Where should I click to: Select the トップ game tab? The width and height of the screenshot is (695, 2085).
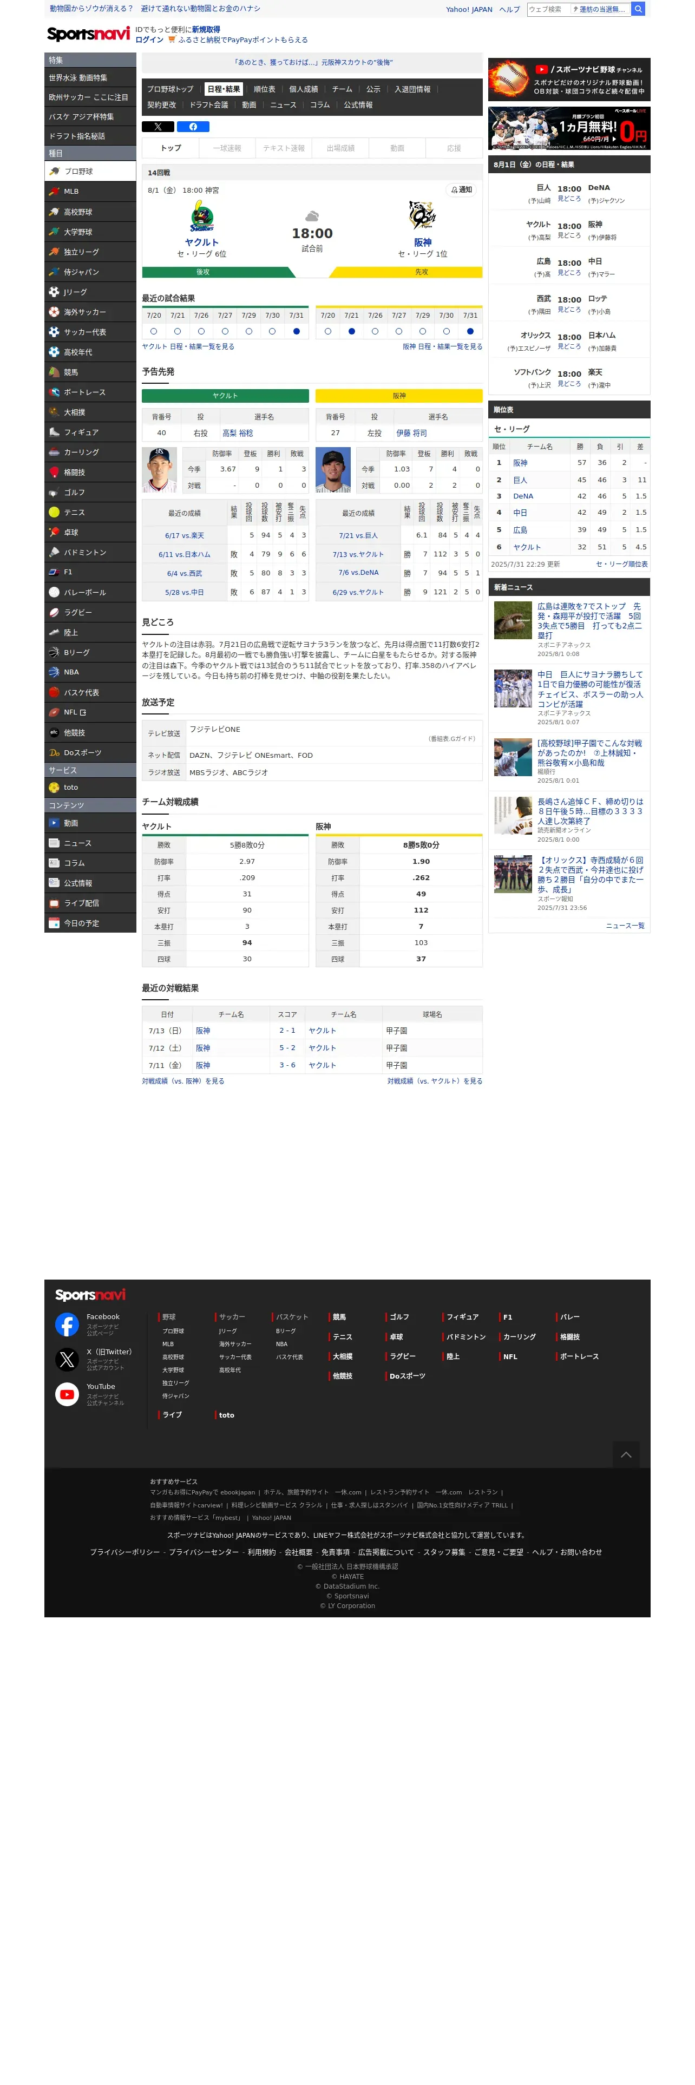coord(170,148)
